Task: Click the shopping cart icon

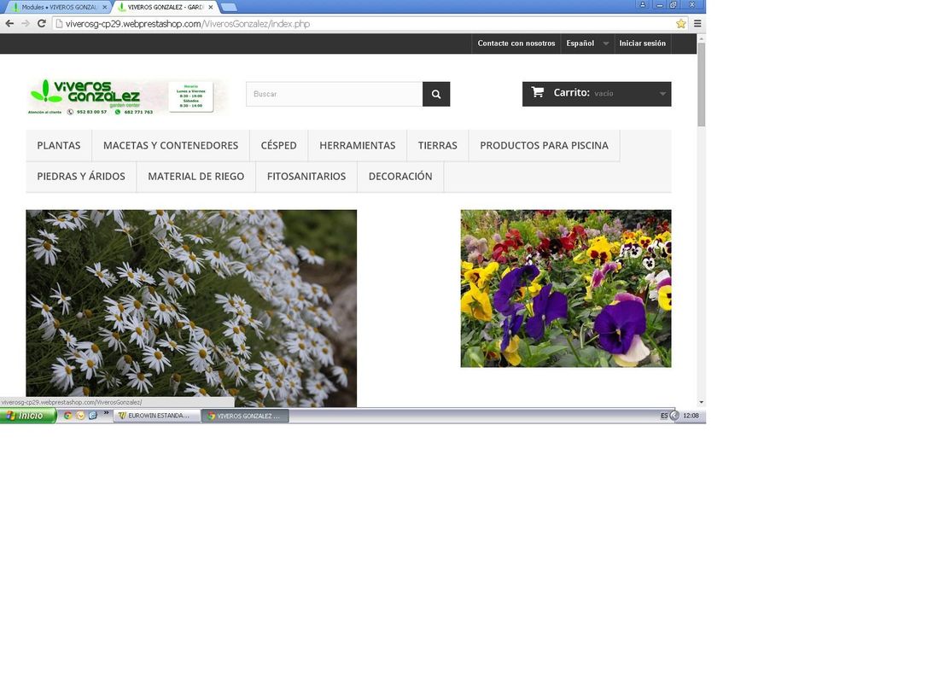Action: tap(538, 92)
